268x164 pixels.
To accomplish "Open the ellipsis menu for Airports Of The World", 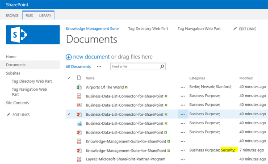I will (x=183, y=87).
